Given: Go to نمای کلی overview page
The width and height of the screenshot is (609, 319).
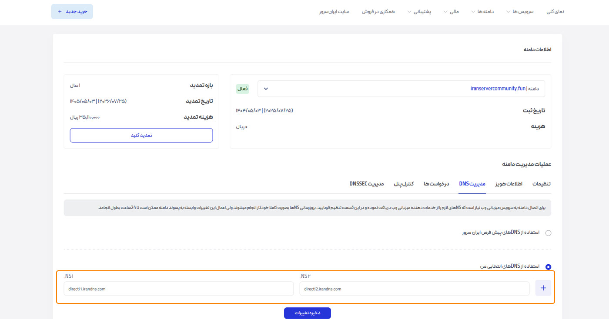Looking at the screenshot, I should click(555, 12).
